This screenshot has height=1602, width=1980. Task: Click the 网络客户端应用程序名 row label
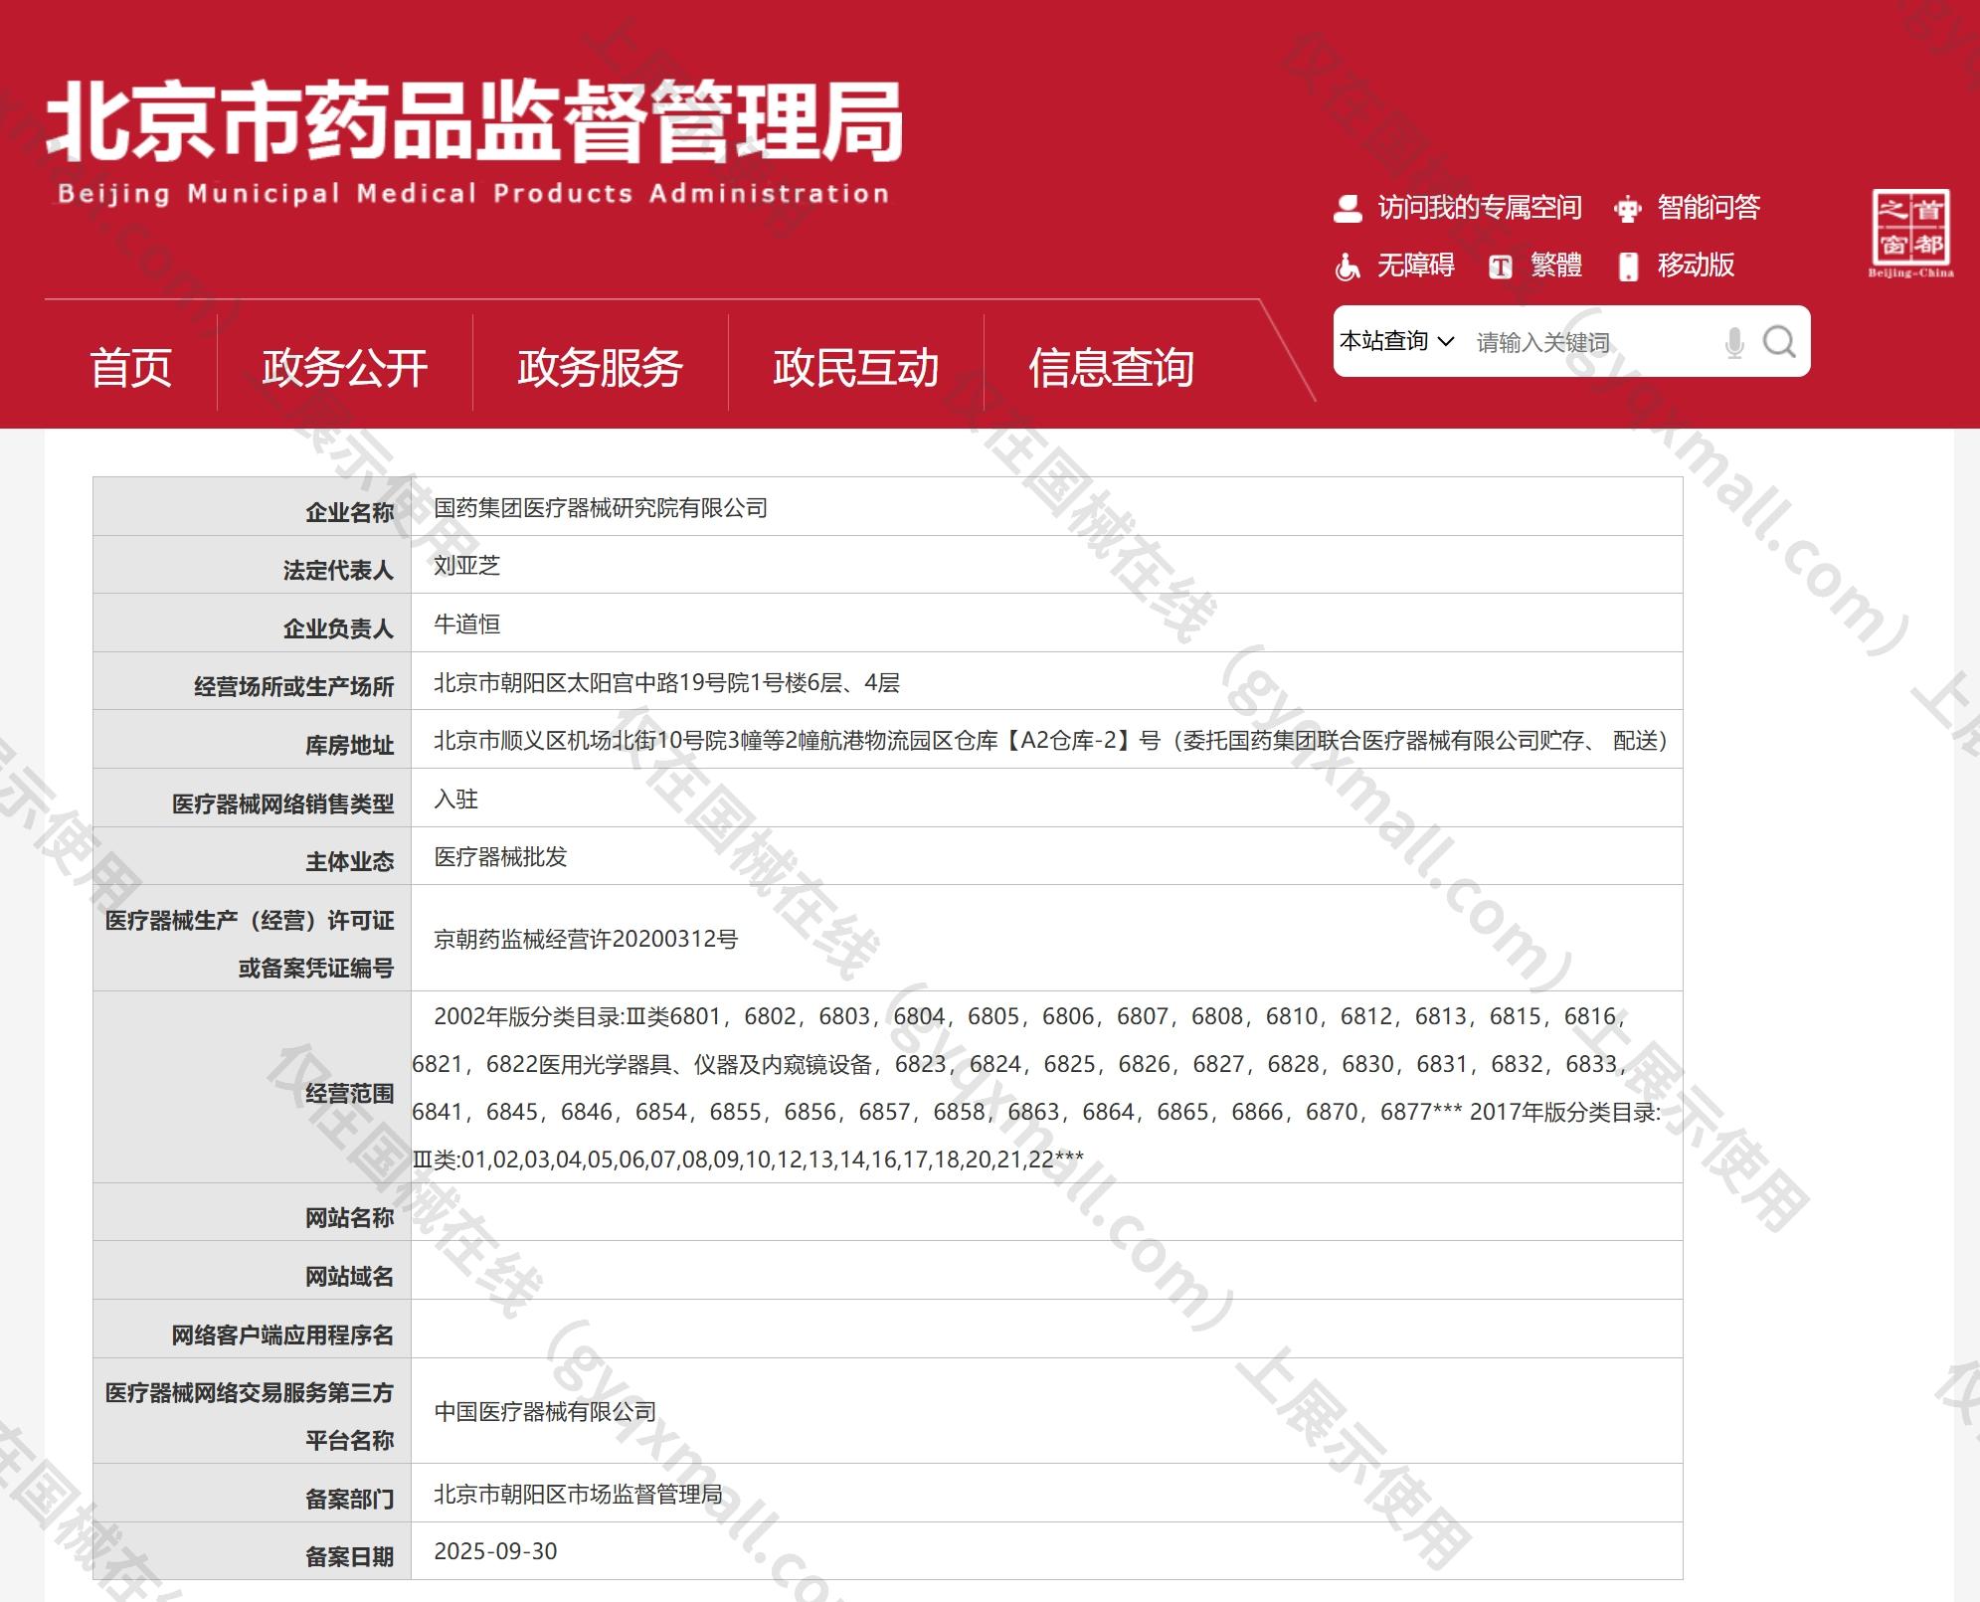coord(282,1335)
